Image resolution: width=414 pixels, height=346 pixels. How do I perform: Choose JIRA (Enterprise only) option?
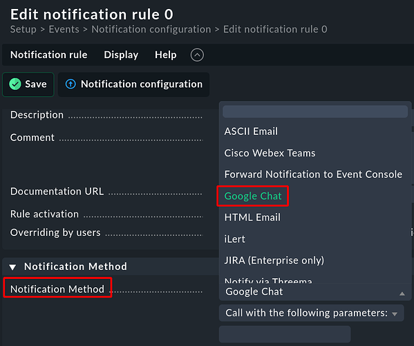click(274, 260)
